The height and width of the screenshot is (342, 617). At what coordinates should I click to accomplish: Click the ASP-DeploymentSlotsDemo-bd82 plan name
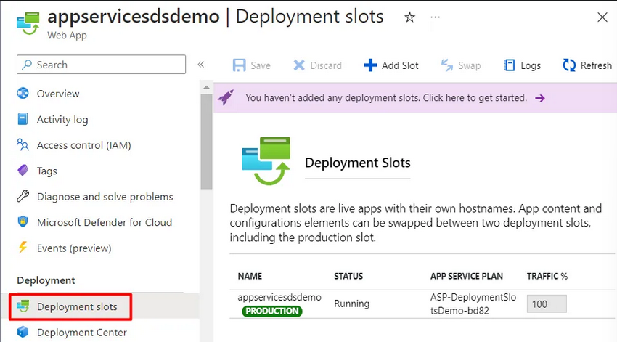(x=473, y=304)
